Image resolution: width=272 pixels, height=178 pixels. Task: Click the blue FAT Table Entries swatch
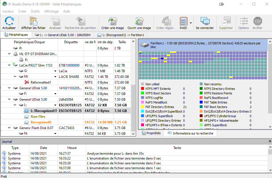click(x=201, y=102)
